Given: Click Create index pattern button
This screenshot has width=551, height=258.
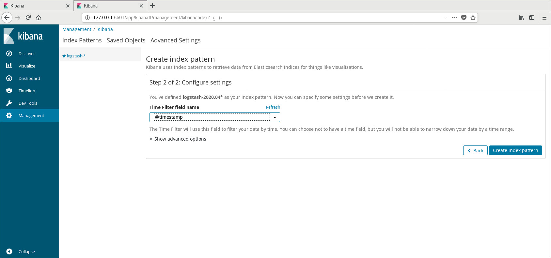Looking at the screenshot, I should coord(515,150).
